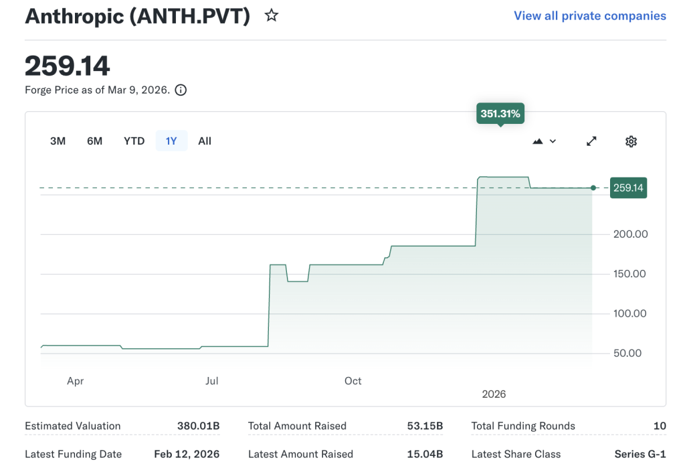Viewport: 685px width, 470px height.
Task: Click Estimated Valuation label
Action: point(73,426)
